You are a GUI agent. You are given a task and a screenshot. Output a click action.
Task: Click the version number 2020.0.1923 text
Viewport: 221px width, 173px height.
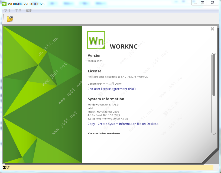coord(95,61)
